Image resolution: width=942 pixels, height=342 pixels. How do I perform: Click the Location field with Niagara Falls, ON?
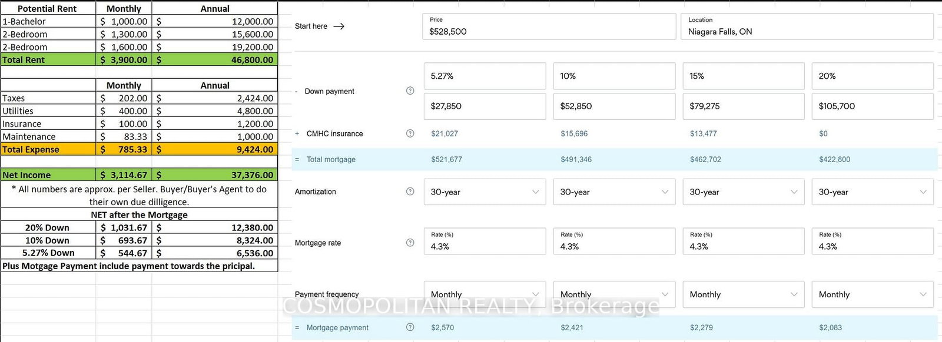coord(807,27)
